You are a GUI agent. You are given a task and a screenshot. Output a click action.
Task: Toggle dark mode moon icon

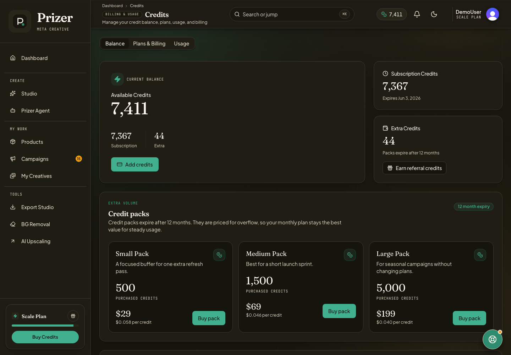point(434,14)
